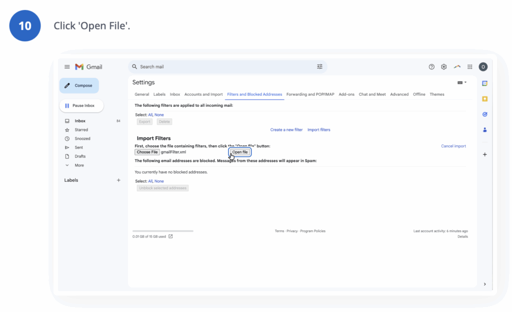The height and width of the screenshot is (312, 512).
Task: Expand the More section in sidebar
Action: [x=79, y=165]
